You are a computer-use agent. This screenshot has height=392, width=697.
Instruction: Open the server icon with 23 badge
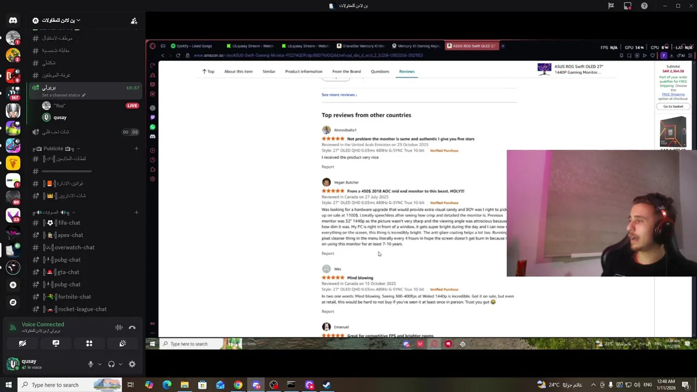tap(13, 215)
